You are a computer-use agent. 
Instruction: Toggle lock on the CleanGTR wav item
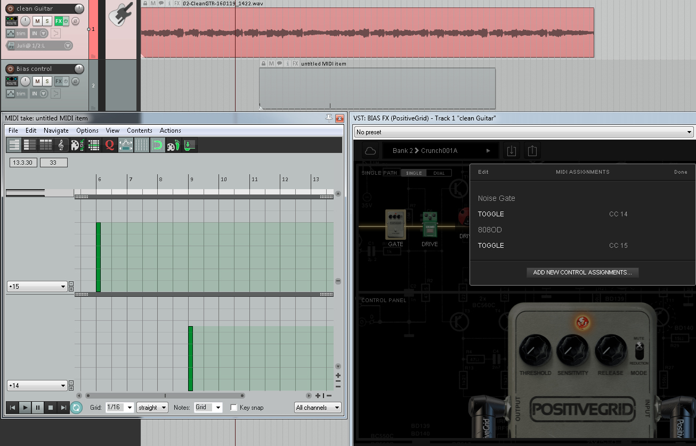click(145, 3)
